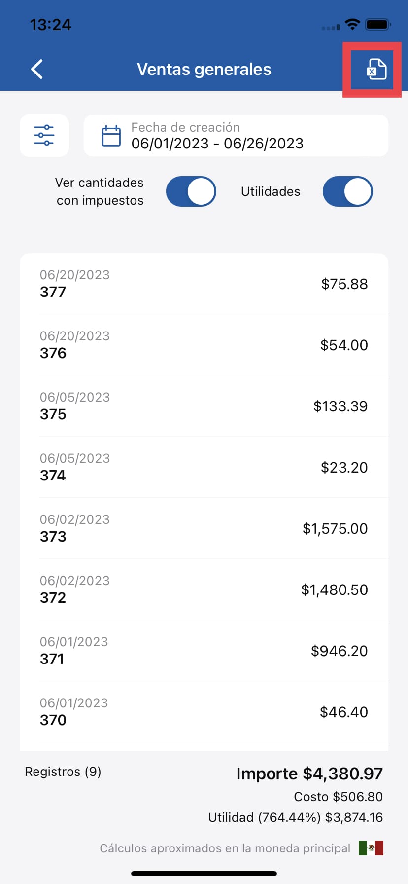The image size is (408, 884).
Task: Open sale 372 for $1,480.50
Action: (204, 589)
